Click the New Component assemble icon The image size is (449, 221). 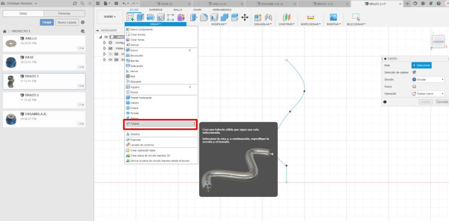point(258,17)
